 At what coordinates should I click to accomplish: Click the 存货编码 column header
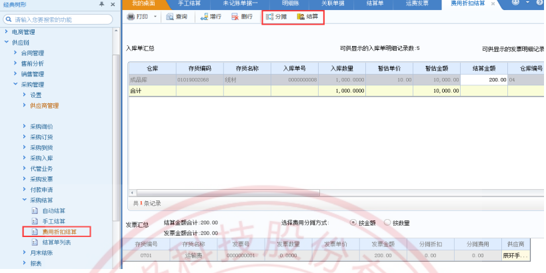(200, 69)
